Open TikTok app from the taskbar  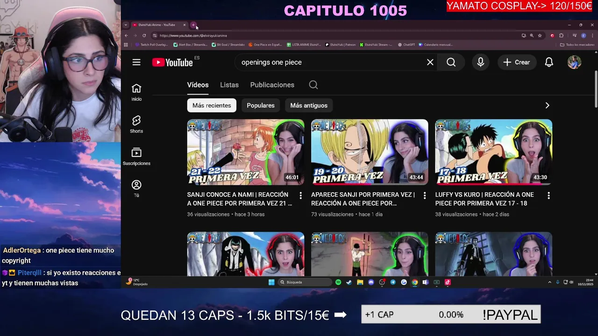tap(448, 282)
